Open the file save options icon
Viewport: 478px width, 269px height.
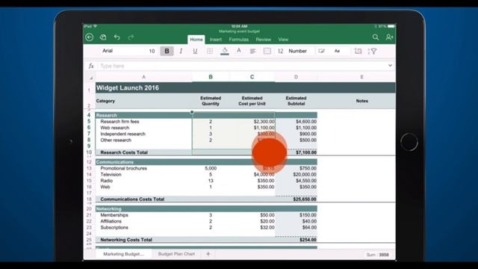tap(103, 37)
